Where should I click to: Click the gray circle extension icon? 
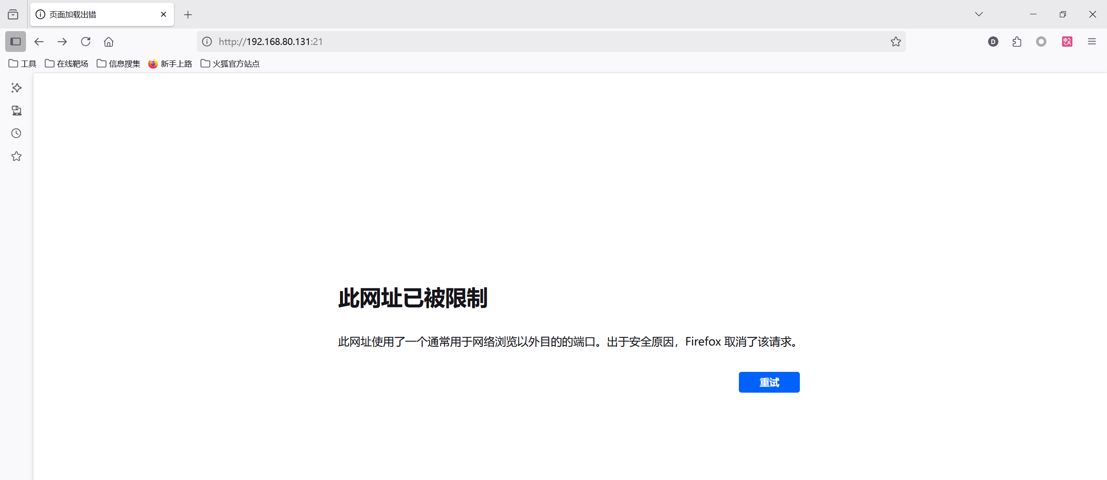pos(1041,42)
